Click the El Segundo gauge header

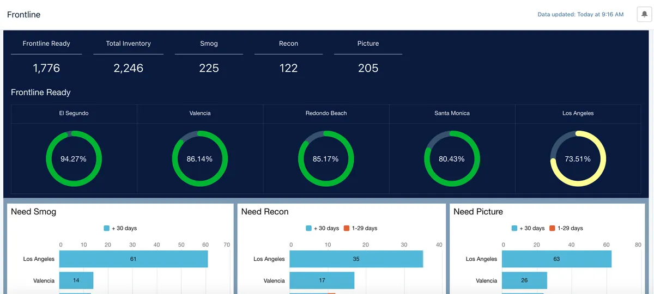click(74, 113)
